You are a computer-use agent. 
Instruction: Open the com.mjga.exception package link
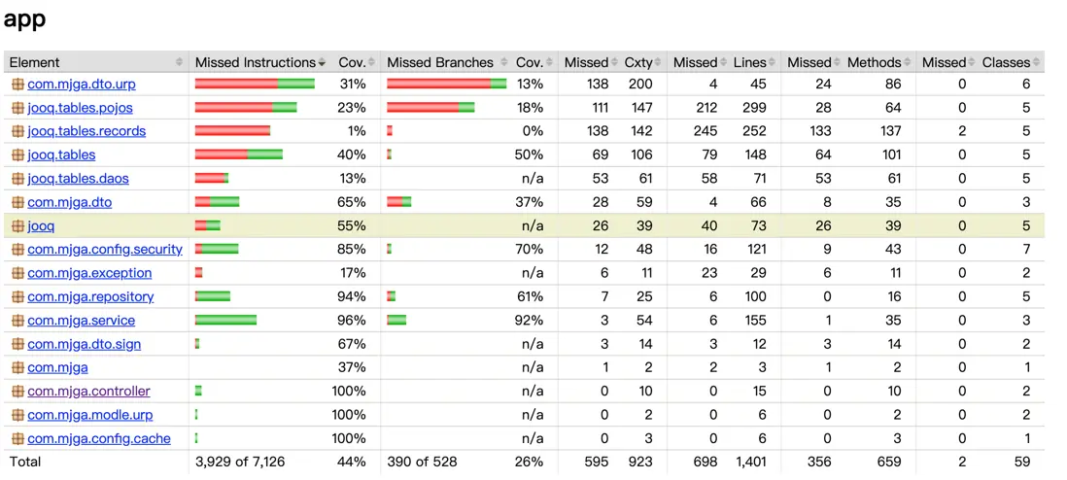89,273
